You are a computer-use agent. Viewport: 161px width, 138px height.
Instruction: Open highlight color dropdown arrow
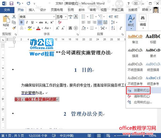click(34, 28)
